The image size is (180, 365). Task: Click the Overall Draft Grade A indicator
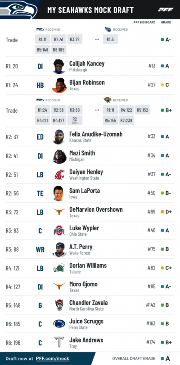click(x=166, y=359)
